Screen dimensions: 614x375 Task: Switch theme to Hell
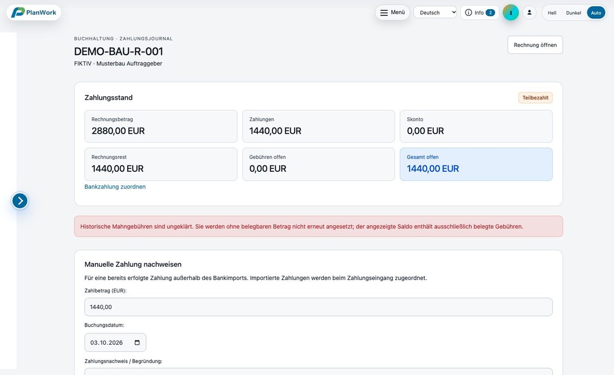pos(552,13)
